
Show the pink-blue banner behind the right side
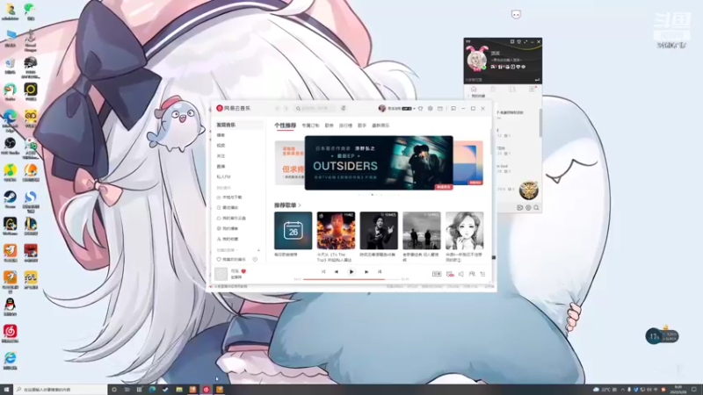[468, 163]
